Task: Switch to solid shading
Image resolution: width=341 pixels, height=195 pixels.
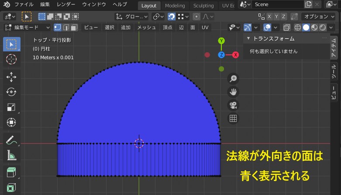Action: (306, 27)
